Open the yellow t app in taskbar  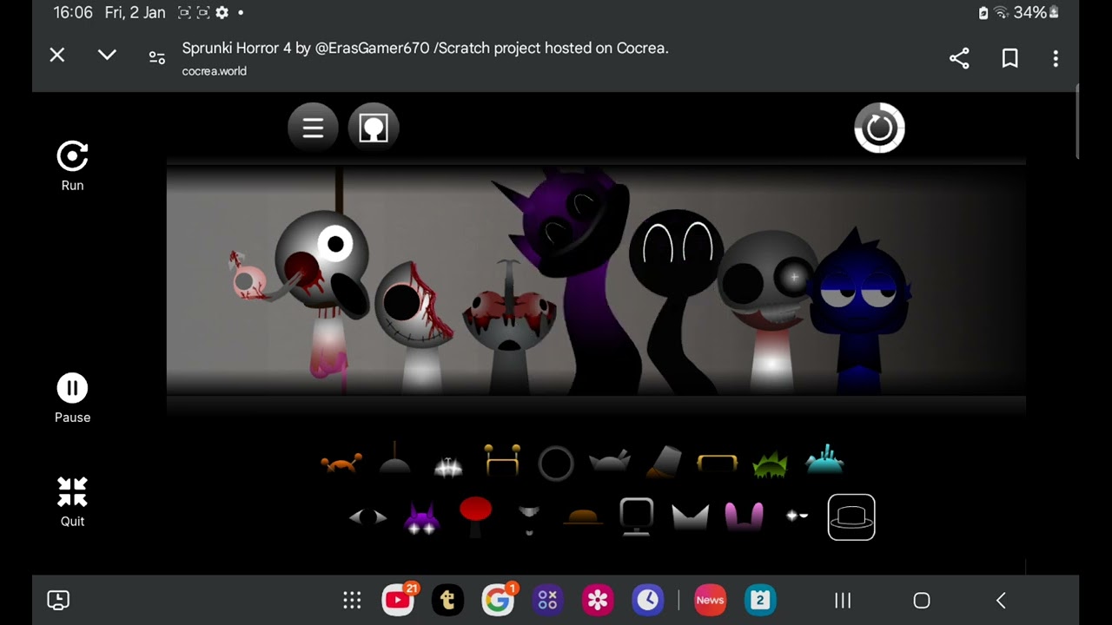(x=448, y=600)
